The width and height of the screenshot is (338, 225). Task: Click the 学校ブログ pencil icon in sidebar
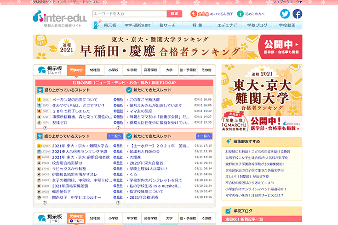pos(228,211)
